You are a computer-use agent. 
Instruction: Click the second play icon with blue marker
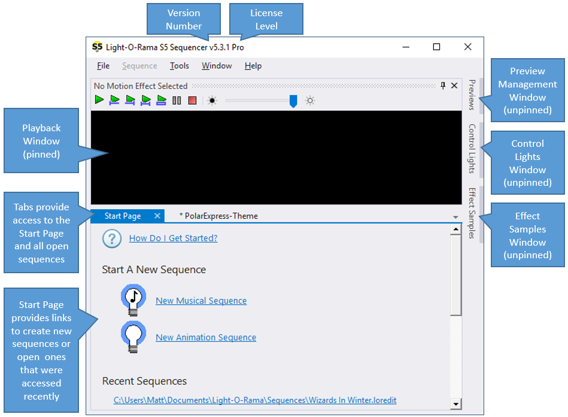(114, 100)
